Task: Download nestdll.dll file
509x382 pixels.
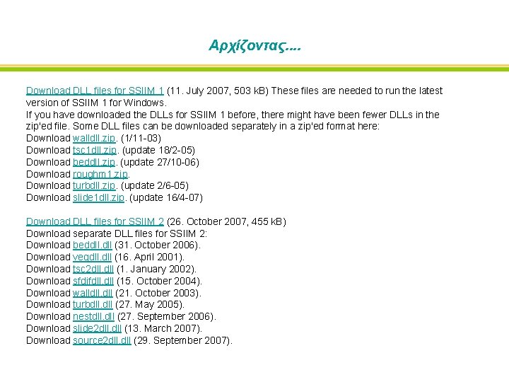Action: 93,317
